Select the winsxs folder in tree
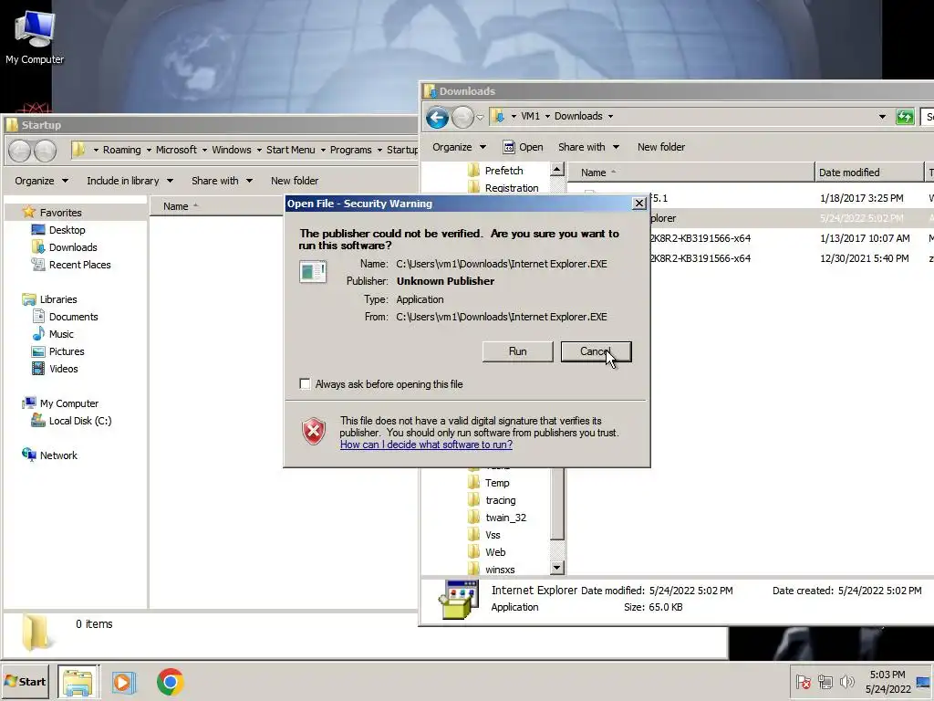The height and width of the screenshot is (701, 934). click(x=492, y=570)
